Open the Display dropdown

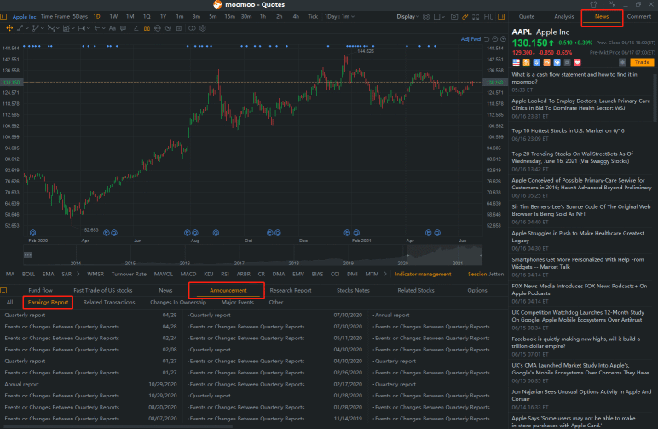(x=407, y=17)
